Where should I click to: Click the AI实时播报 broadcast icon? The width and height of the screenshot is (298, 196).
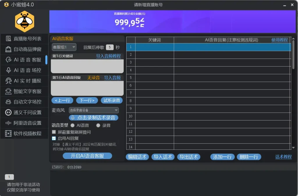pos(8,81)
